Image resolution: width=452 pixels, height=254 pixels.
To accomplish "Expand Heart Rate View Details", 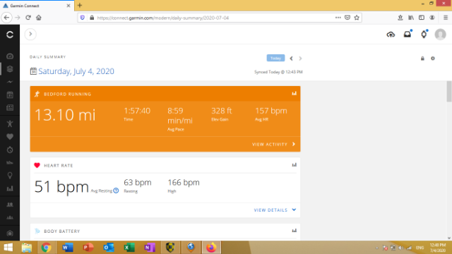I will 275,210.
